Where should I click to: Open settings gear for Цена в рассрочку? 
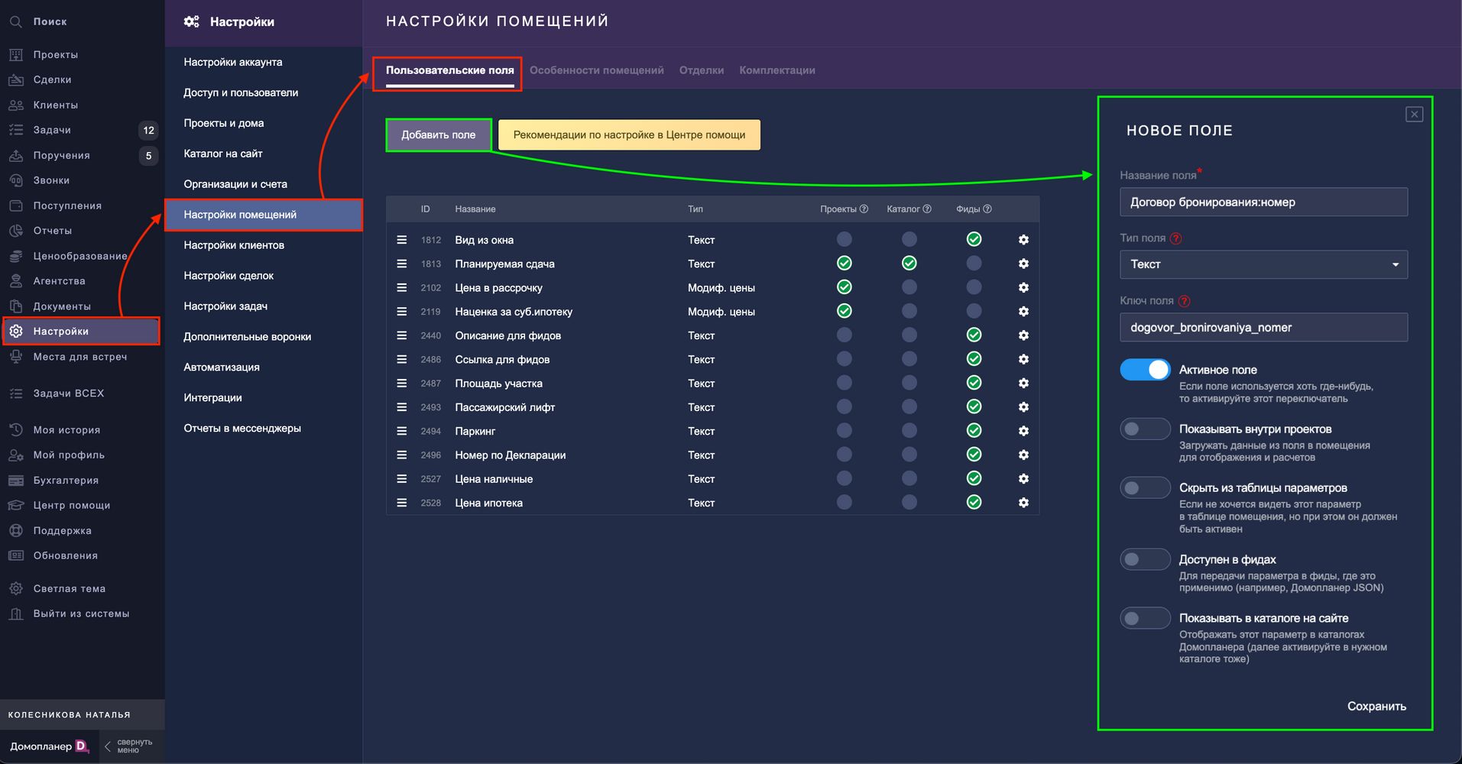pos(1023,288)
